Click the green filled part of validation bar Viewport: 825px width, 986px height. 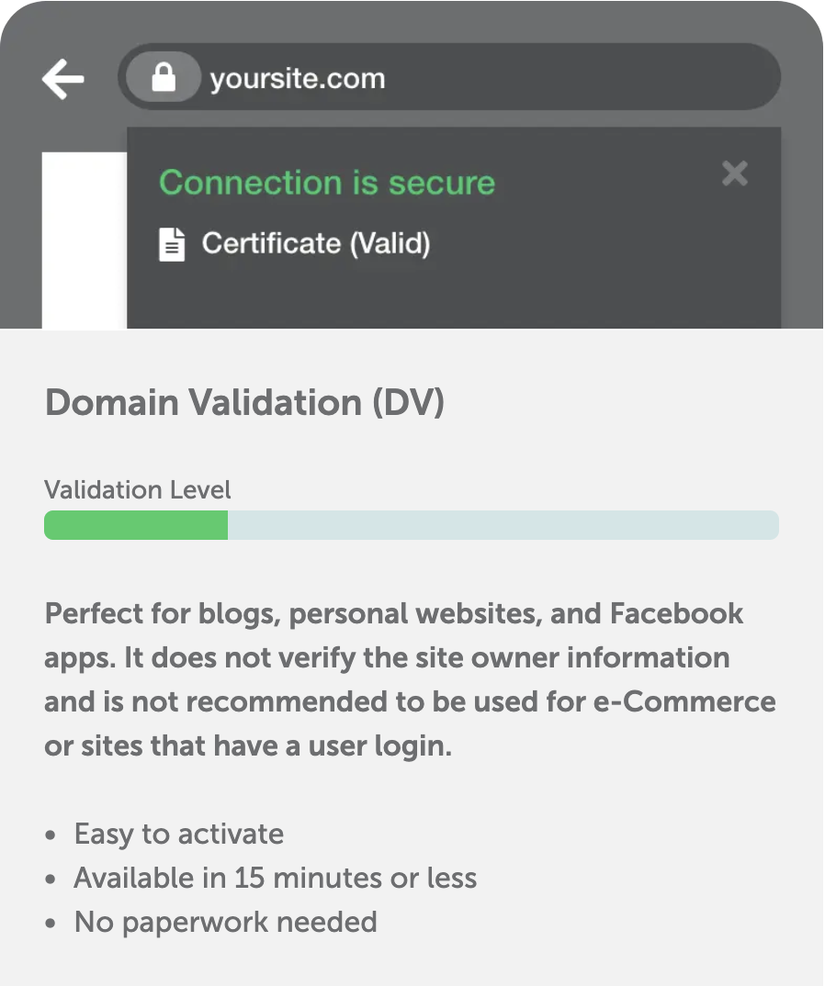tap(136, 525)
